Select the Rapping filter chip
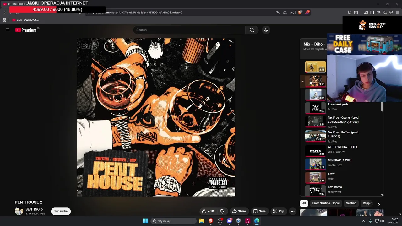Image resolution: width=402 pixels, height=226 pixels. point(367,203)
